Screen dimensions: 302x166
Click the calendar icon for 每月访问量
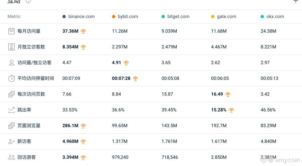pos(11,31)
